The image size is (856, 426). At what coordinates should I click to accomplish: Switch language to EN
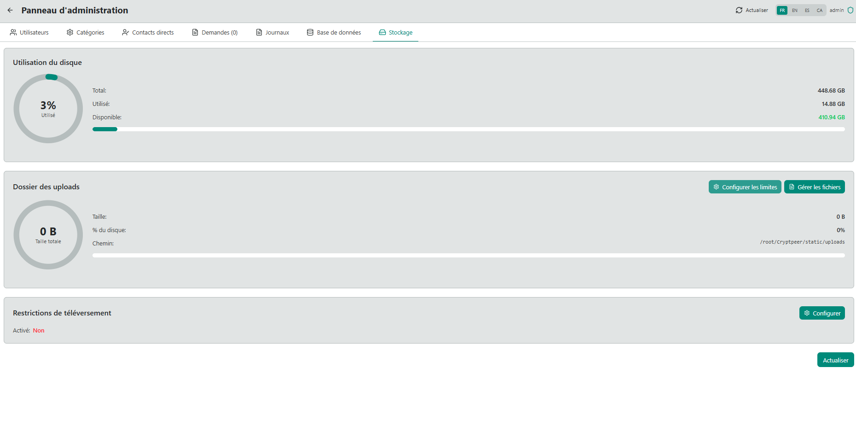pos(794,10)
